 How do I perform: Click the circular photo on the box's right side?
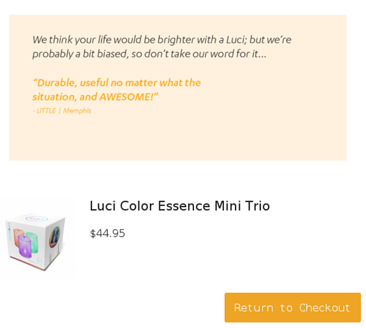pos(55,236)
